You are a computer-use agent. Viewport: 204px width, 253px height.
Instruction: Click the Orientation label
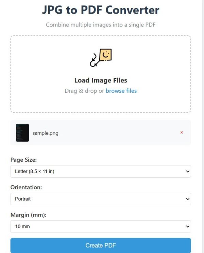coord(26,187)
